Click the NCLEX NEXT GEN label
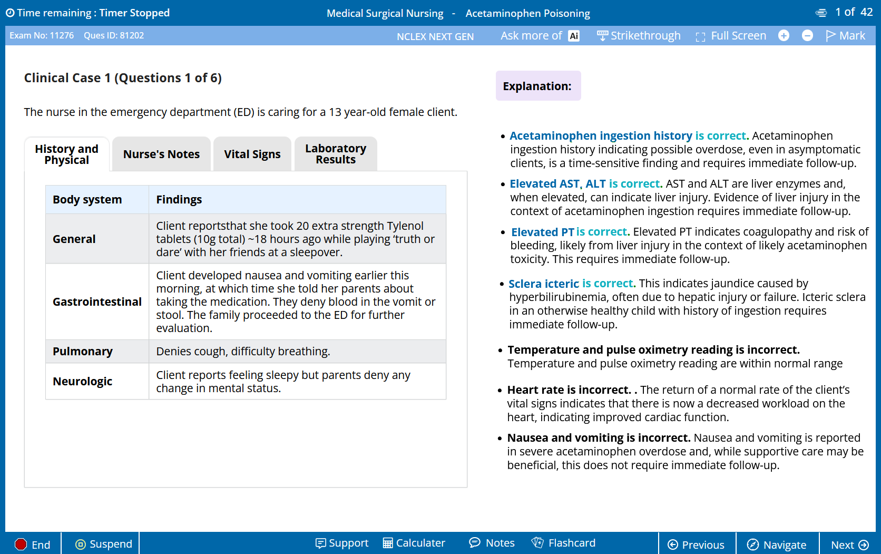The width and height of the screenshot is (881, 554). click(435, 36)
